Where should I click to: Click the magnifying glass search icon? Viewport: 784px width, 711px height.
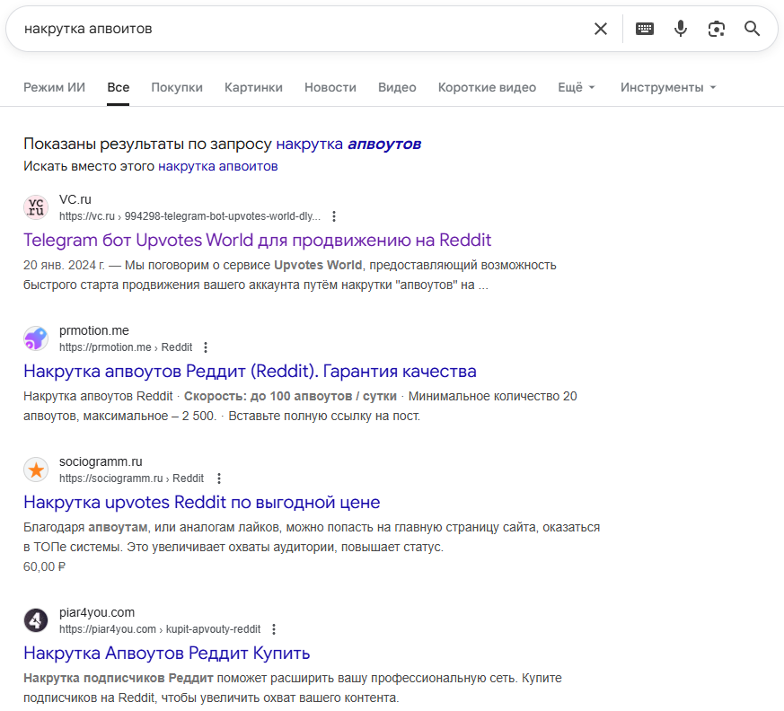pyautogui.click(x=751, y=28)
